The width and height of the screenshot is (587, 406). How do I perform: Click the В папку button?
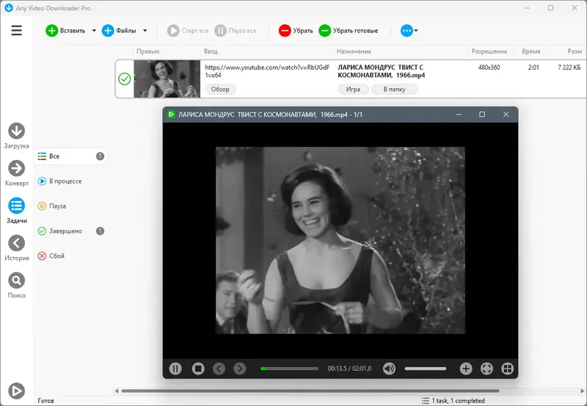394,89
